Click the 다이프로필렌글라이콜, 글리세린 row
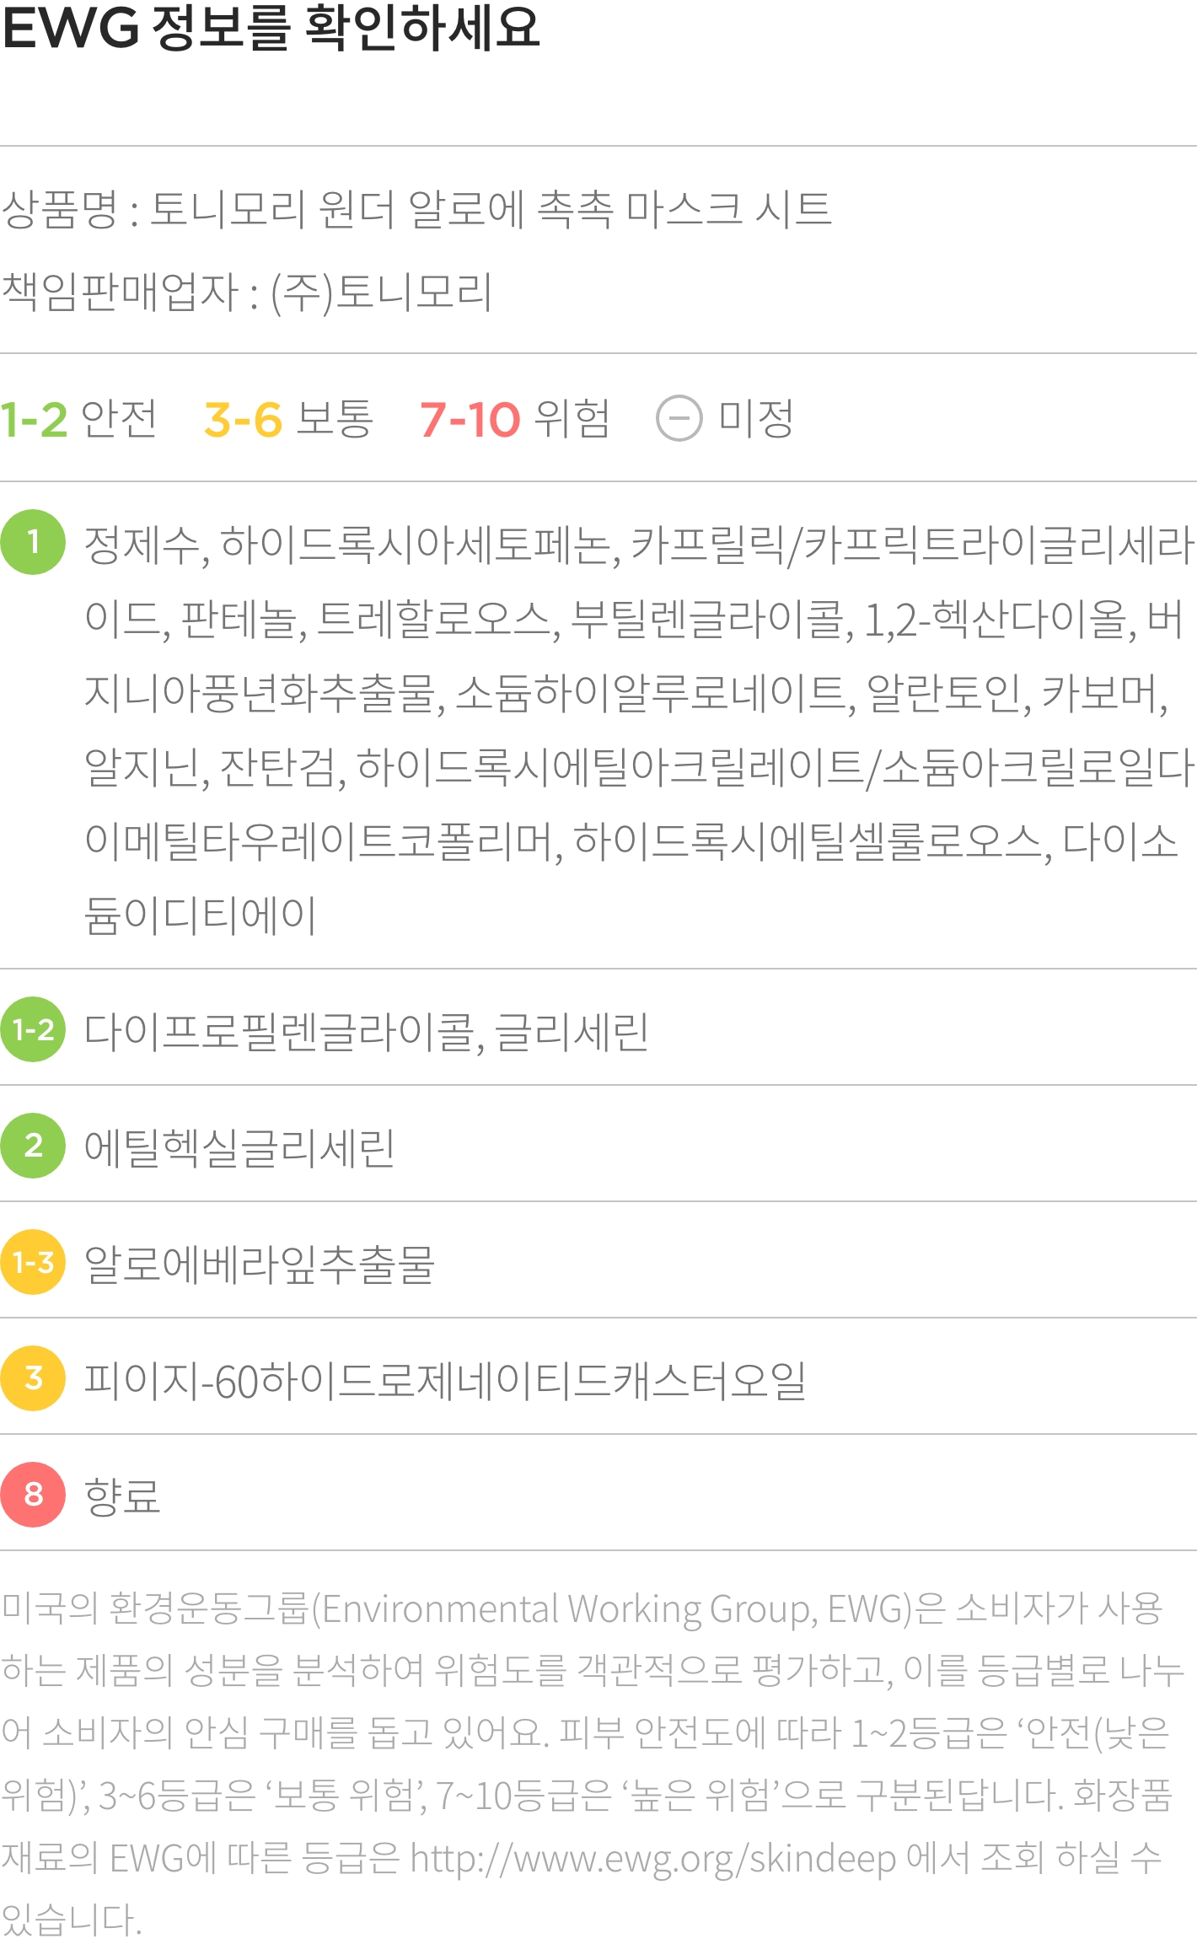 coord(598,1029)
